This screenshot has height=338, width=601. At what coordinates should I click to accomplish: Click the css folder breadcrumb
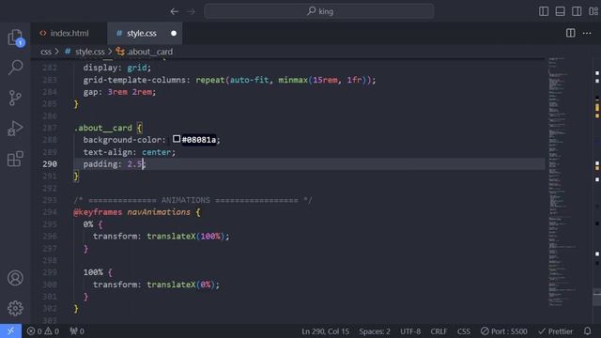pos(46,52)
